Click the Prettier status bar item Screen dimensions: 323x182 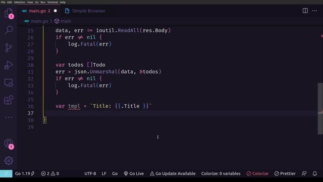pos(285,173)
